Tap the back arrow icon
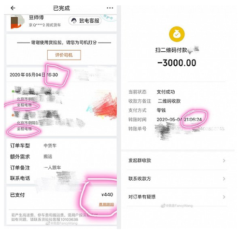The height and width of the screenshot is (231, 250). tap(13, 8)
